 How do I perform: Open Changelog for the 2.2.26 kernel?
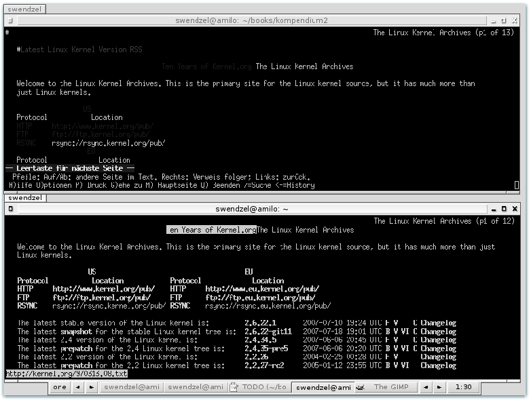pos(438,357)
